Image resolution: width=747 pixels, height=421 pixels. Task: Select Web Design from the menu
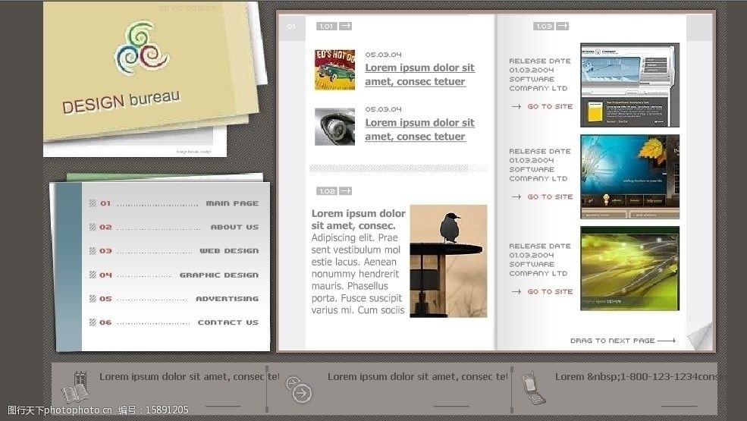click(229, 251)
